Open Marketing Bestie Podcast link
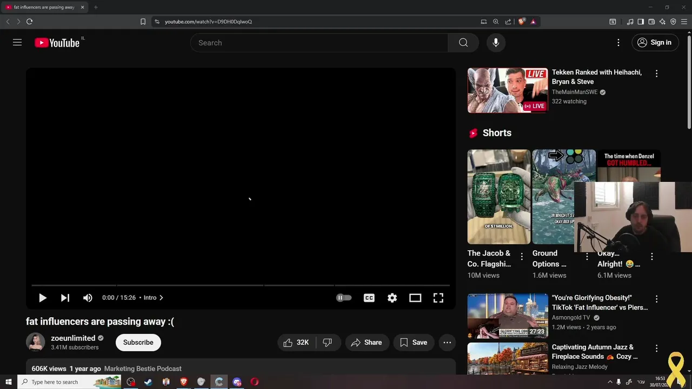The height and width of the screenshot is (389, 692). point(143,368)
